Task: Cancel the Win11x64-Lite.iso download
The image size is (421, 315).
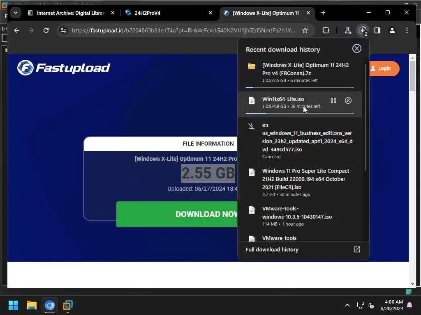Action: pos(348,100)
